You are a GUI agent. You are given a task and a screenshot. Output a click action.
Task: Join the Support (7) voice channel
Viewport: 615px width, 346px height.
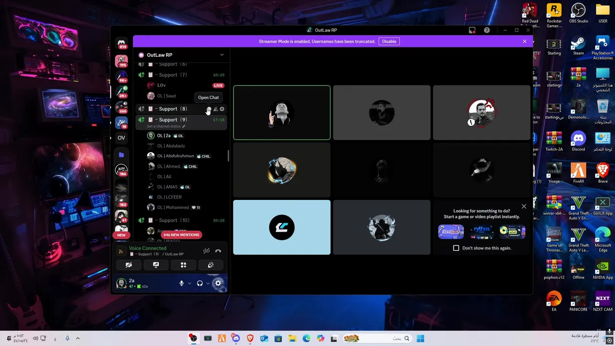coord(182,75)
